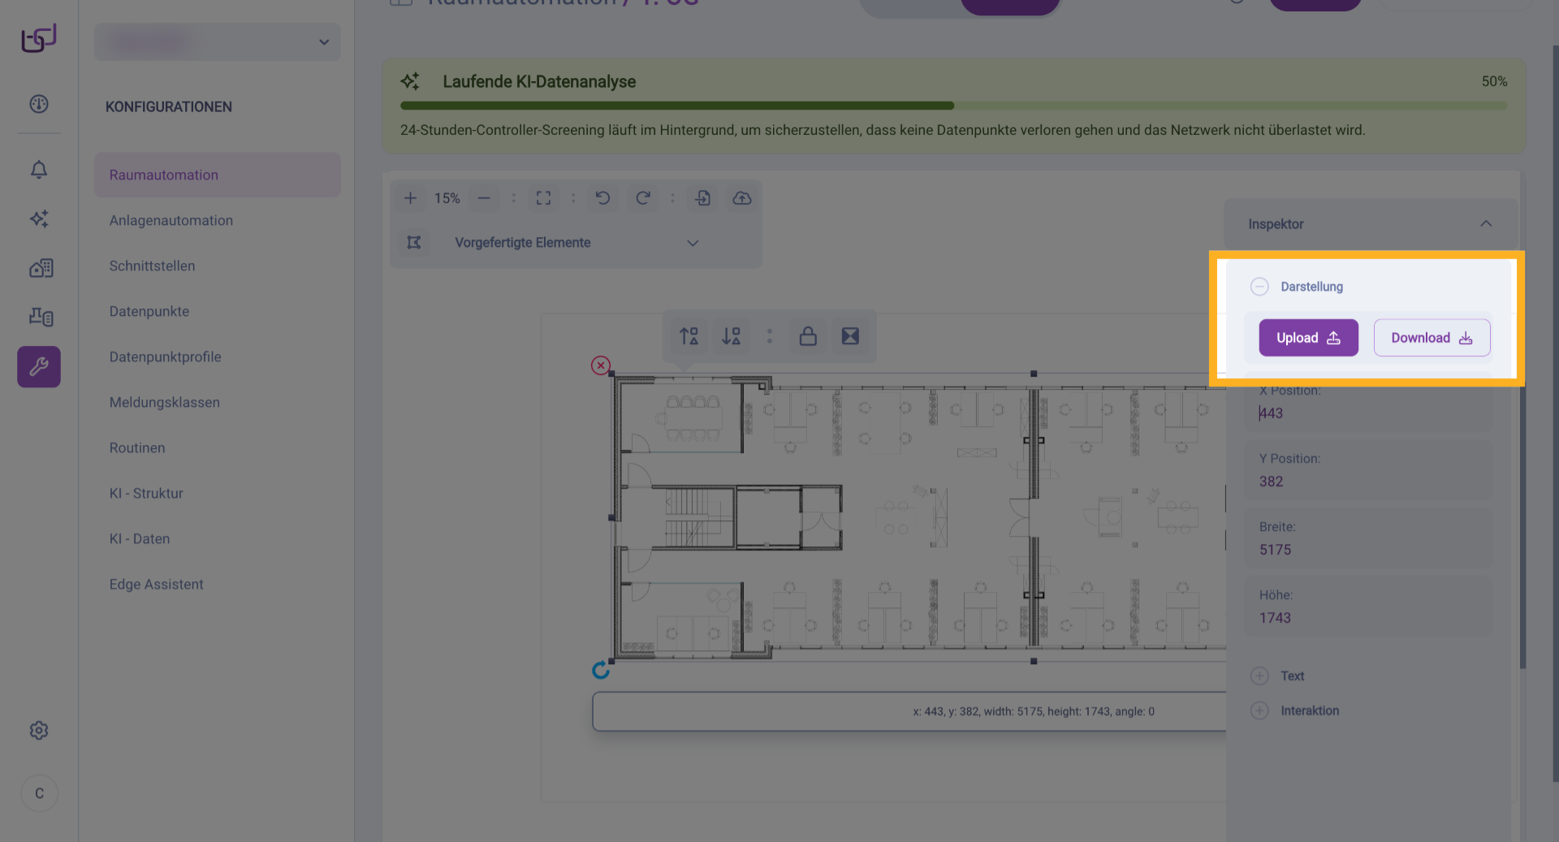Viewport: 1559px width, 842px height.
Task: Click the zoom out minus icon
Action: point(484,198)
